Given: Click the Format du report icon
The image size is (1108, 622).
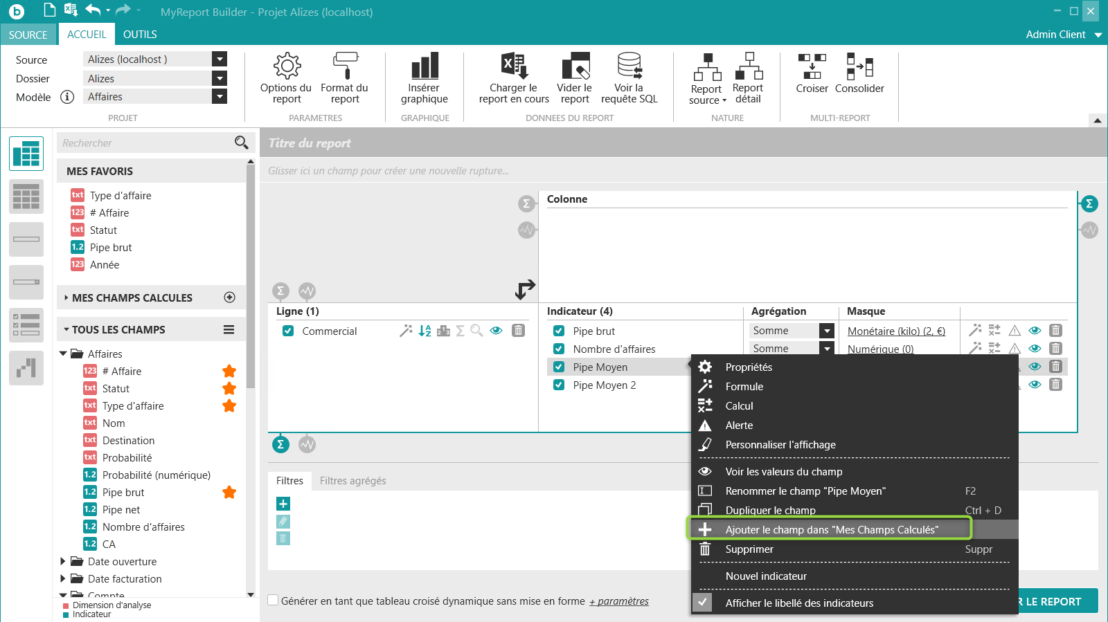Looking at the screenshot, I should pyautogui.click(x=344, y=78).
